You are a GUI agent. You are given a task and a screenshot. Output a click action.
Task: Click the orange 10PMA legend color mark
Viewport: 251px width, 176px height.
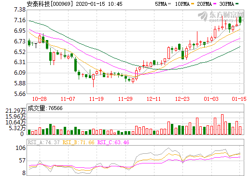[193, 4]
